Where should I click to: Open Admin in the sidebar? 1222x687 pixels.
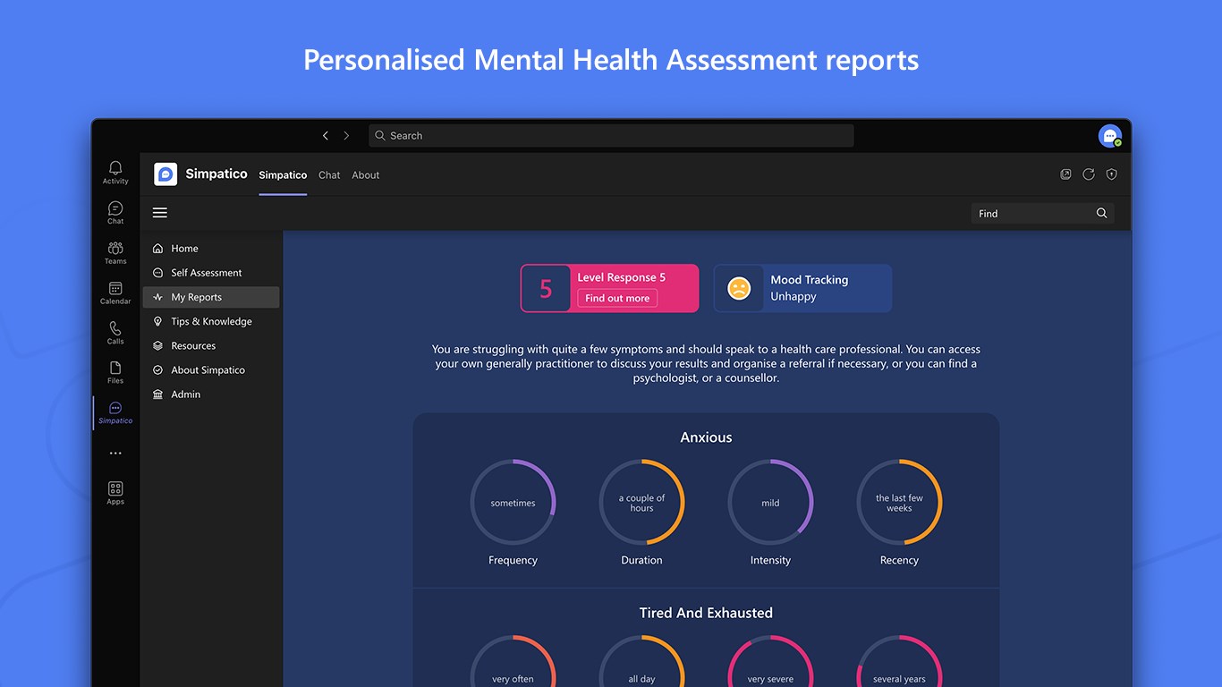click(211, 394)
